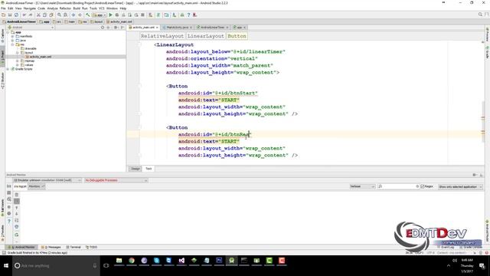The image size is (490, 276).
Task: Open the File menu
Action: [3, 8]
